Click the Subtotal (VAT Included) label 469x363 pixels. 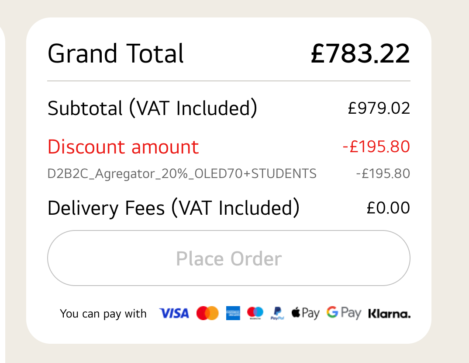[152, 108]
